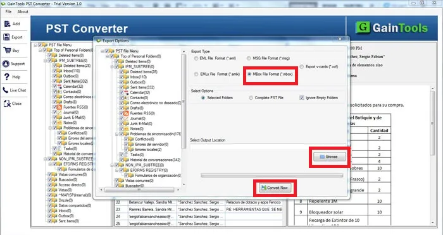
Task: Collapse Problemas de sincronización node in dialog
Action: 116,134
